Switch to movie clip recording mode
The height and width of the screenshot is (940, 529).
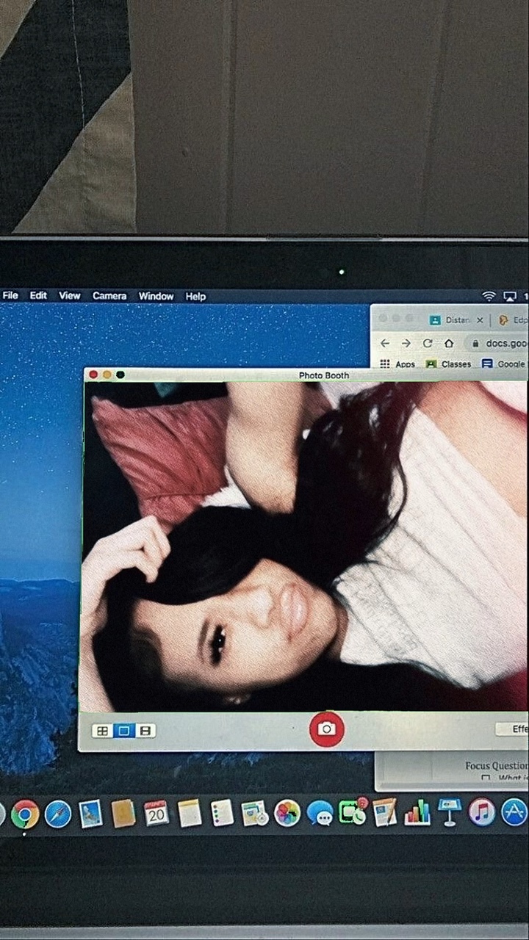tap(145, 731)
